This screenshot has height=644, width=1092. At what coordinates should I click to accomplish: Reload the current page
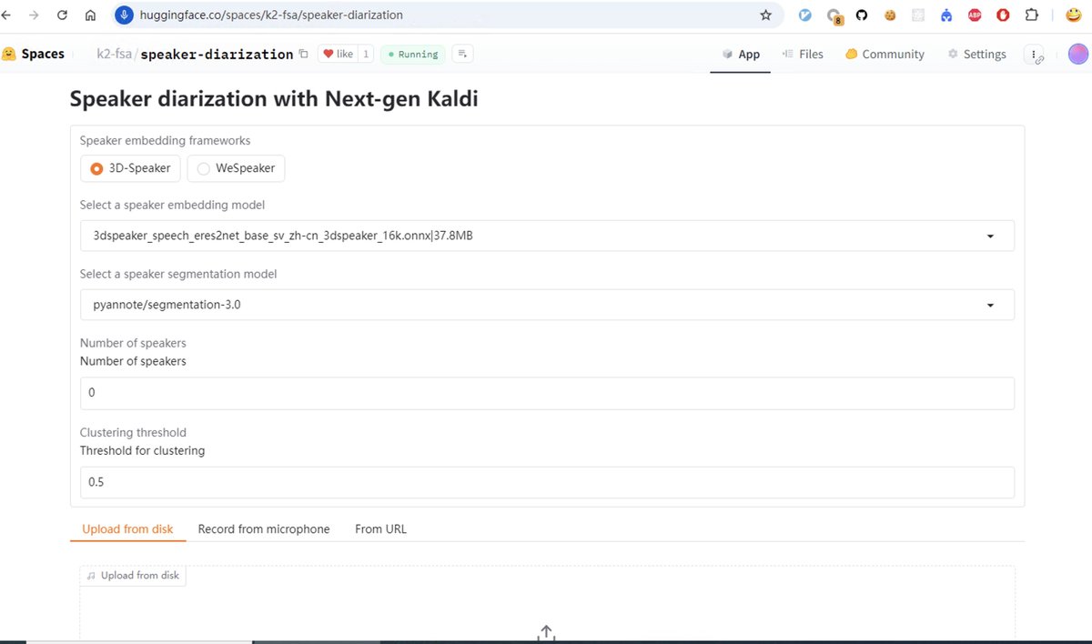click(62, 15)
